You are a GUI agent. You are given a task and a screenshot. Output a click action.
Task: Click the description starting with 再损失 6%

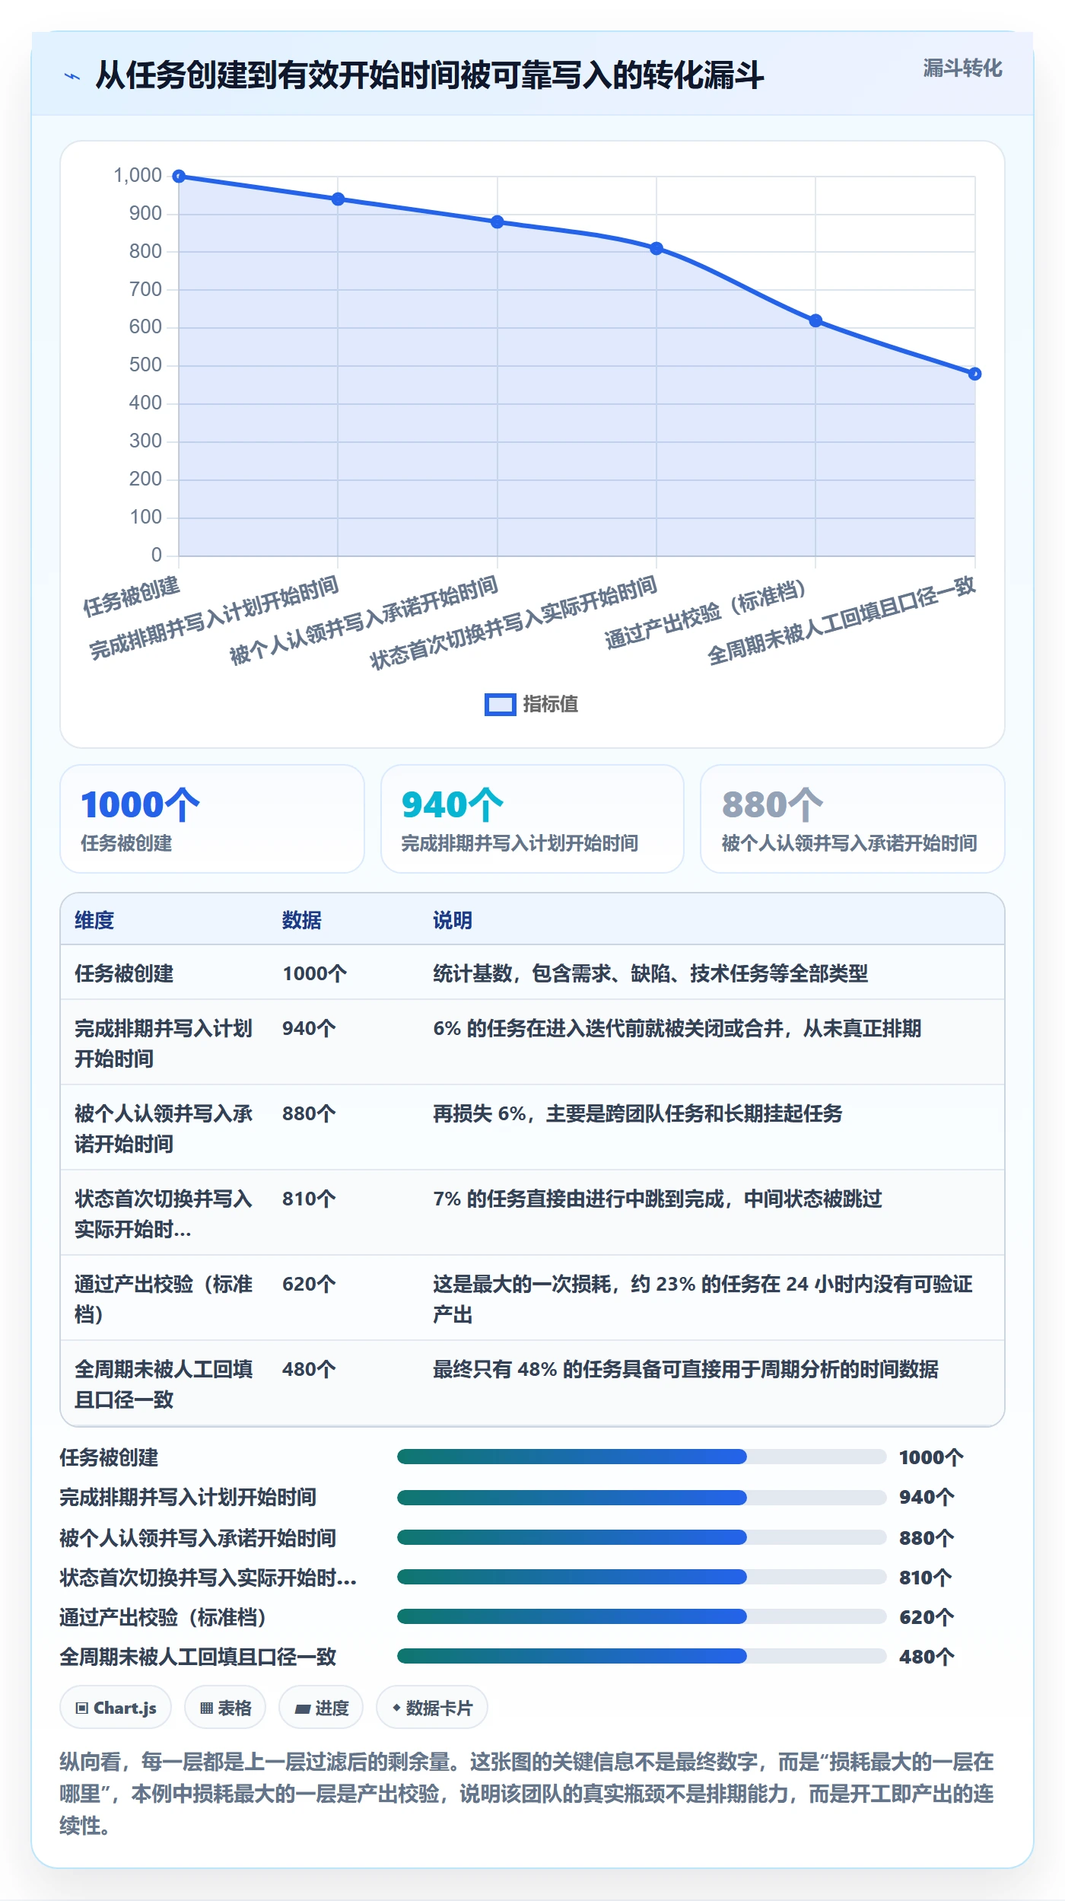pyautogui.click(x=637, y=1113)
